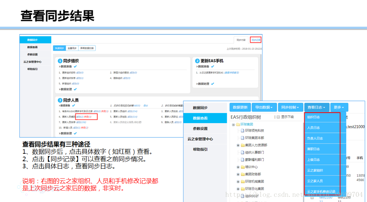The width and height of the screenshot is (367, 202).
Task: Open 帮助指引 in the back window sidebar
Action: click(36, 69)
